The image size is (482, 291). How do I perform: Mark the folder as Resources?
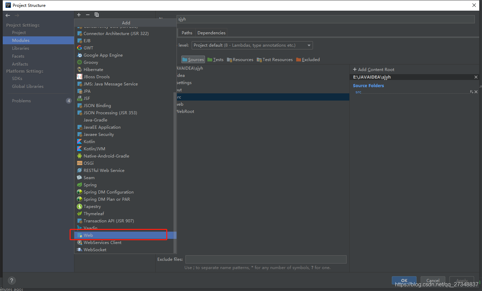[x=240, y=59]
